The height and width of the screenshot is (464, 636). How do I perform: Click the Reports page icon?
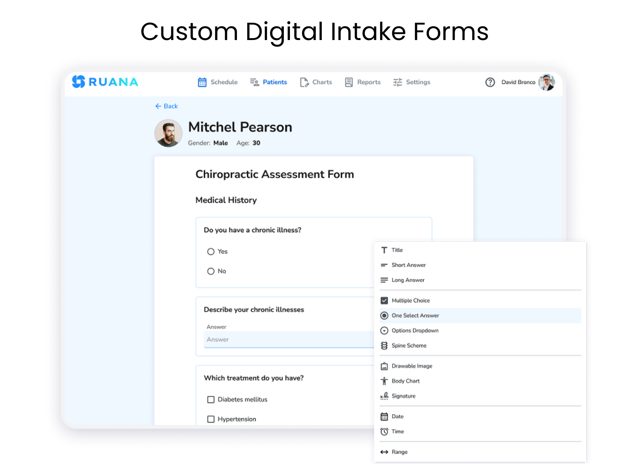coord(349,82)
